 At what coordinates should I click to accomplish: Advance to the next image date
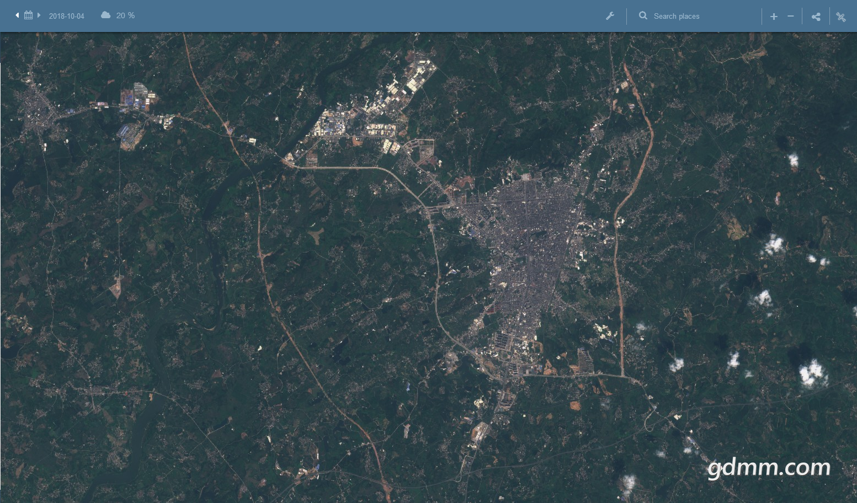coord(39,15)
